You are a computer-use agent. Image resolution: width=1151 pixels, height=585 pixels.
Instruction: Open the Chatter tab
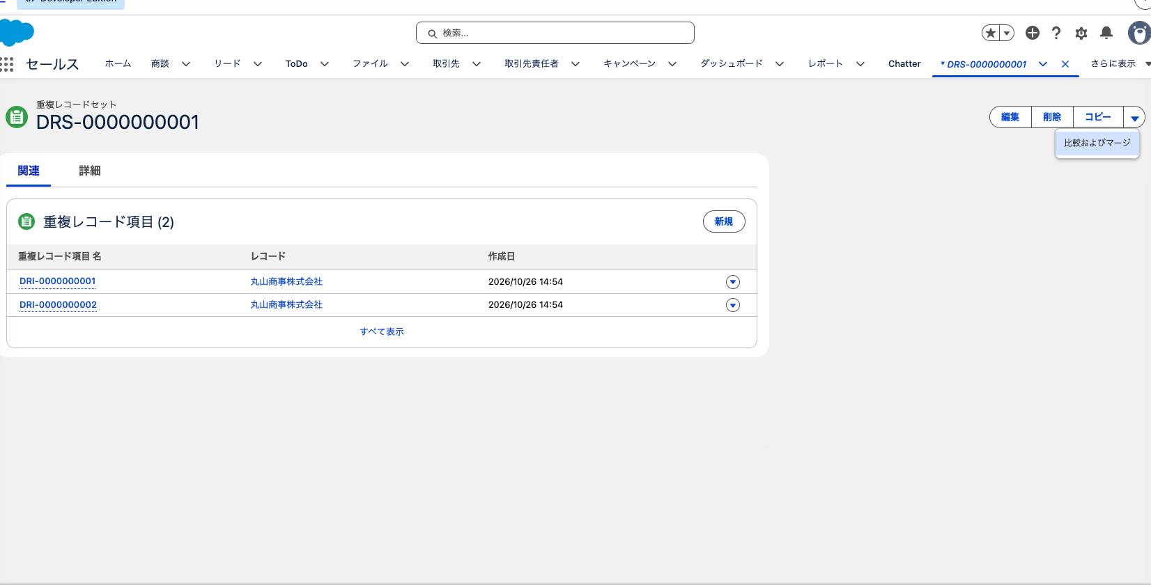pos(904,63)
